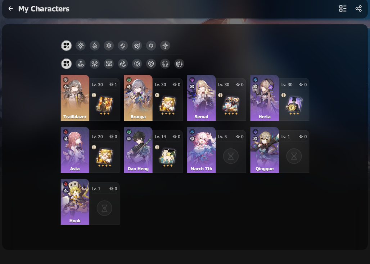Filter characters by Fire element

point(95,46)
